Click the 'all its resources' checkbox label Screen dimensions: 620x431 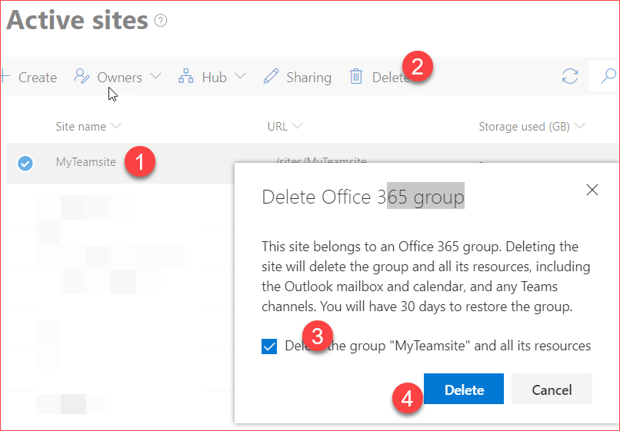[x=438, y=346]
